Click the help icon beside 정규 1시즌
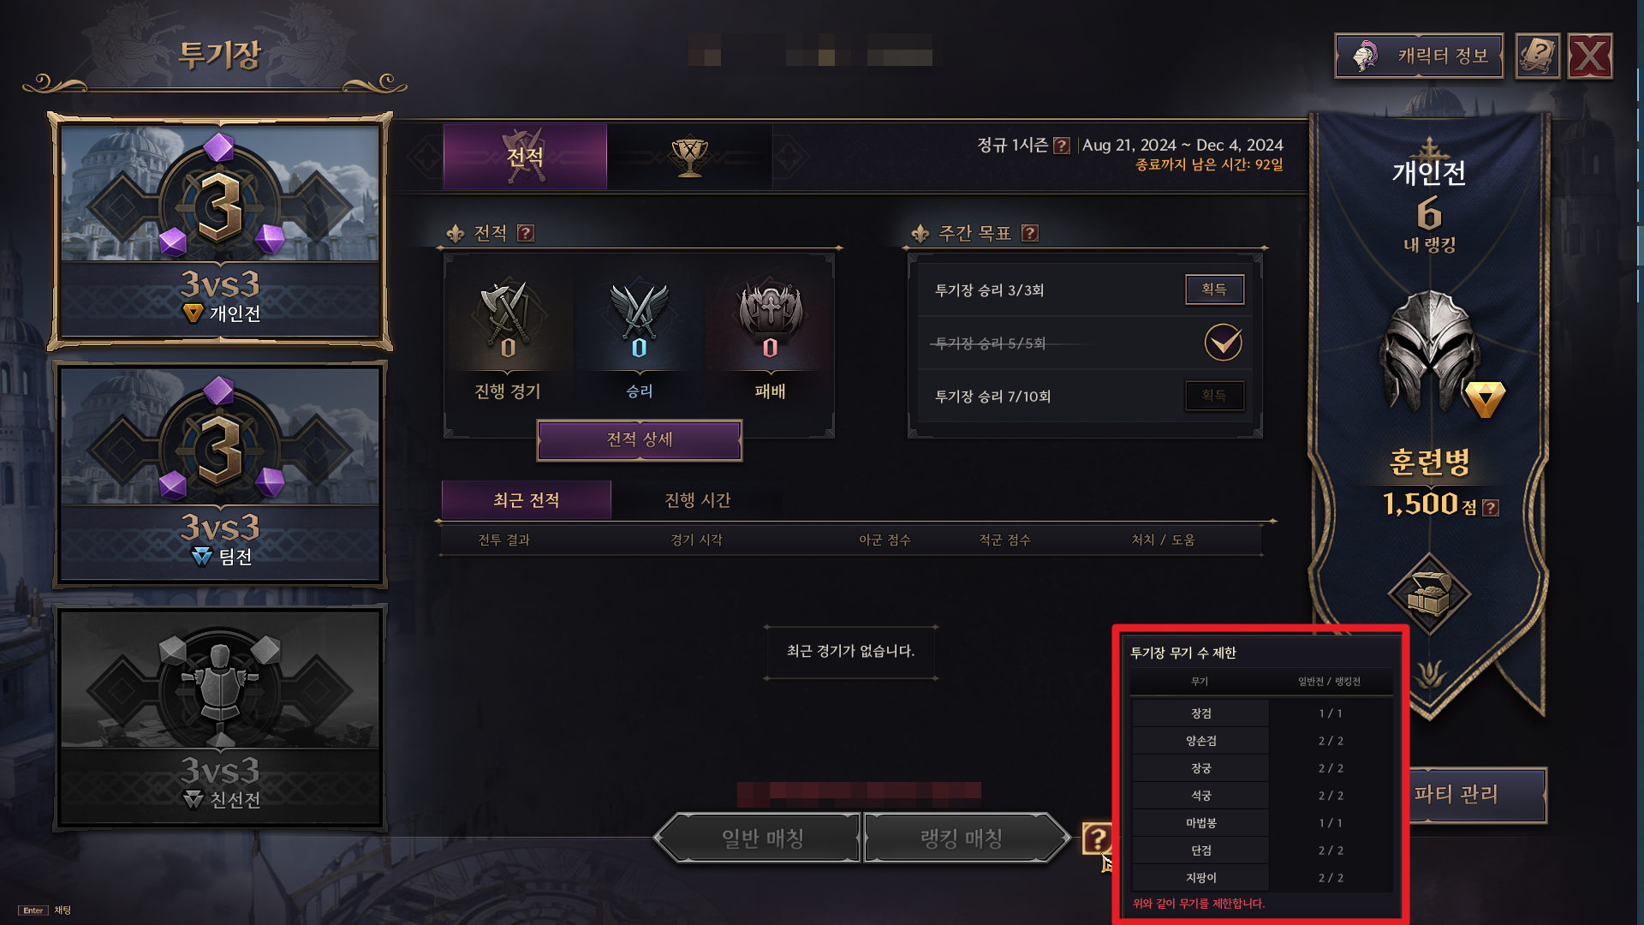1644x925 pixels. [1062, 146]
